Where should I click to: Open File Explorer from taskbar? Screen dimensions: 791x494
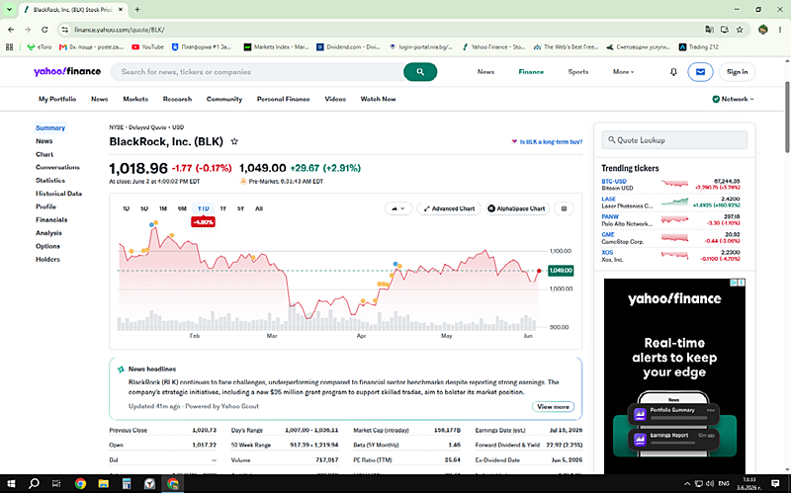[104, 483]
